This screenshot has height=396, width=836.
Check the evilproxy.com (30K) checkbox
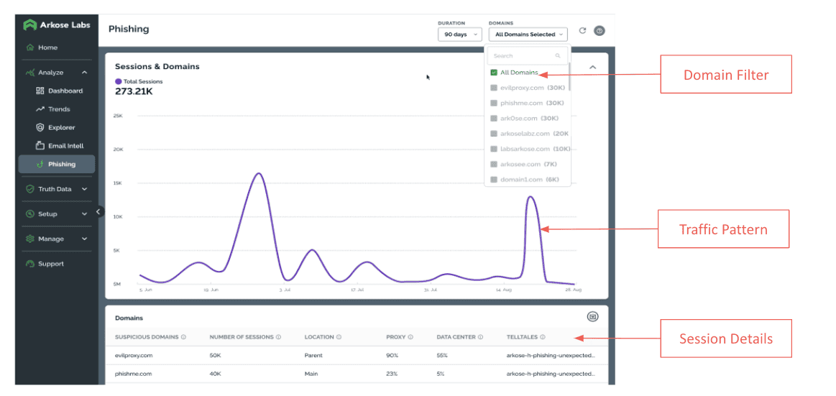coord(494,88)
